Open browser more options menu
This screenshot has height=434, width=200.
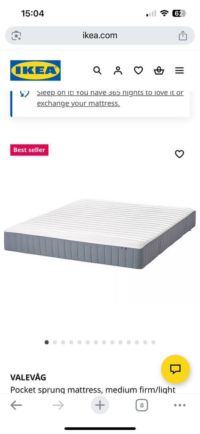tap(180, 406)
